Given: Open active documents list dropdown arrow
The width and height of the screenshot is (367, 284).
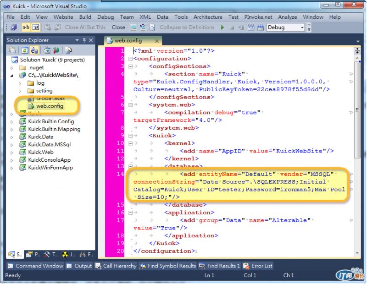Looking at the screenshot, I should pos(358,41).
